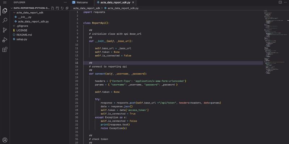Open the hamburger application menu
Image resolution: width=289 pixels, height=144 pixels.
point(5,3)
